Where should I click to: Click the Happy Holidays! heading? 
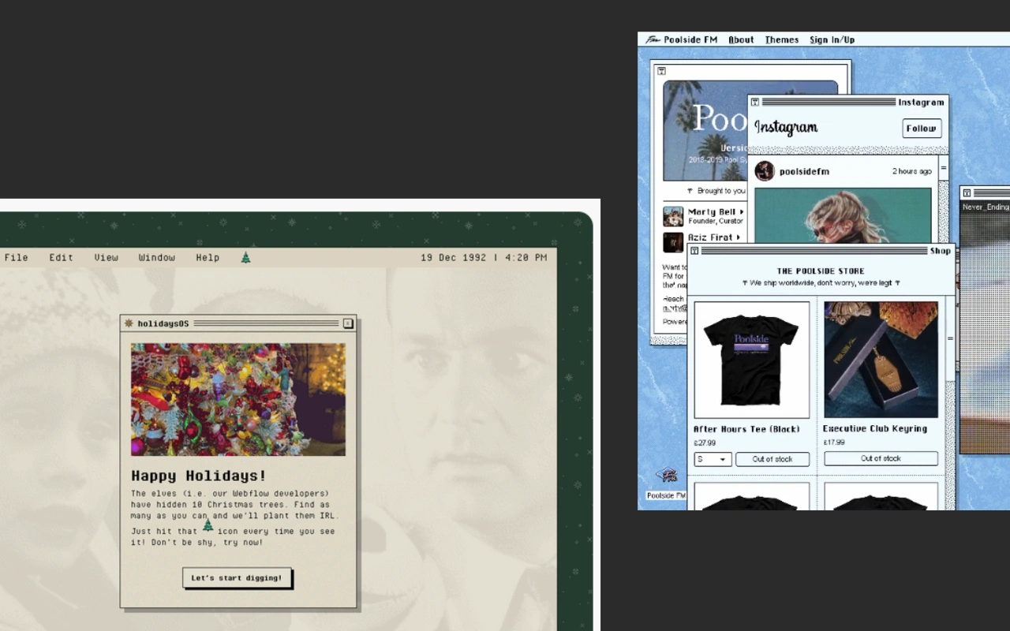[x=199, y=476]
